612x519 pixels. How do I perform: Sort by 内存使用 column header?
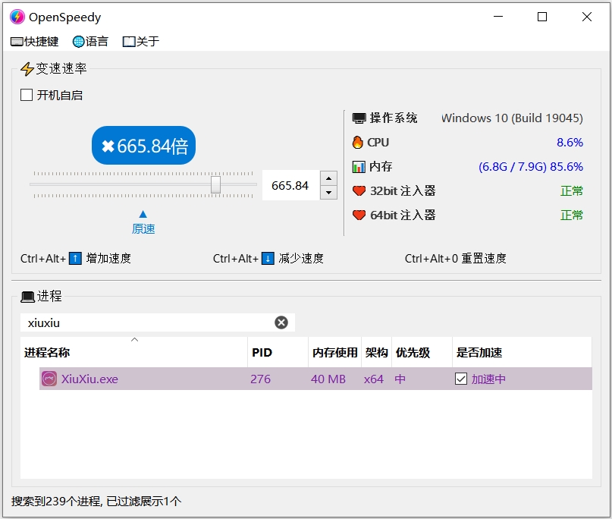335,352
